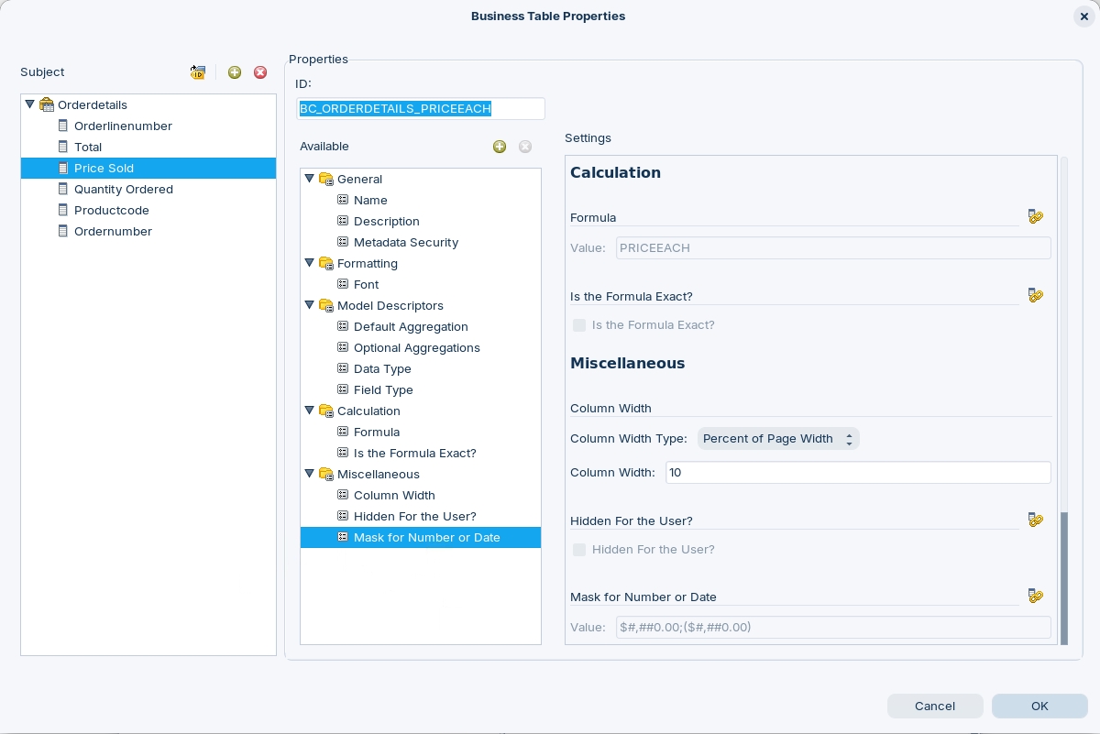Screen dimensions: 1100x734
Task: Click link icon for Hidden For the User
Action: coord(1036,520)
